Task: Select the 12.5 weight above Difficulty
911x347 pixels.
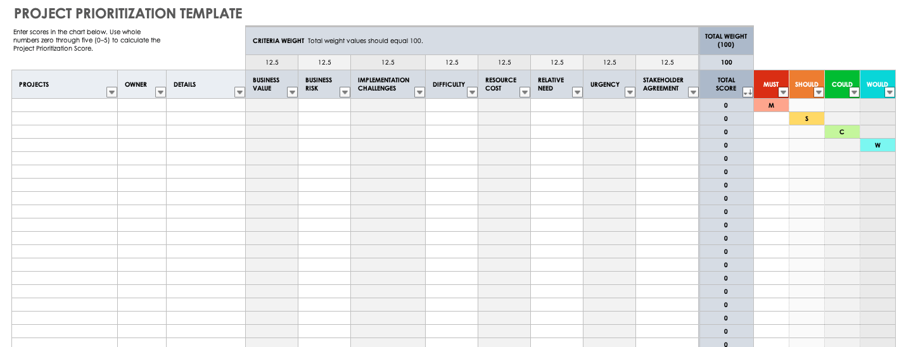Action: click(452, 63)
